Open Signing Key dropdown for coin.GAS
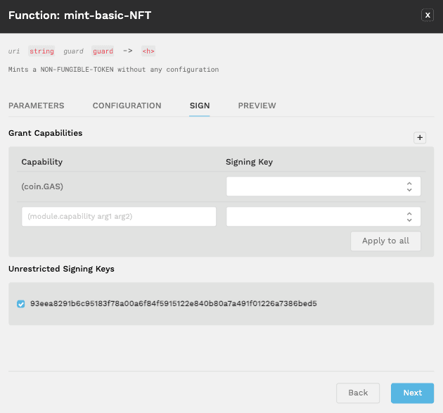The width and height of the screenshot is (443, 413). tap(323, 186)
